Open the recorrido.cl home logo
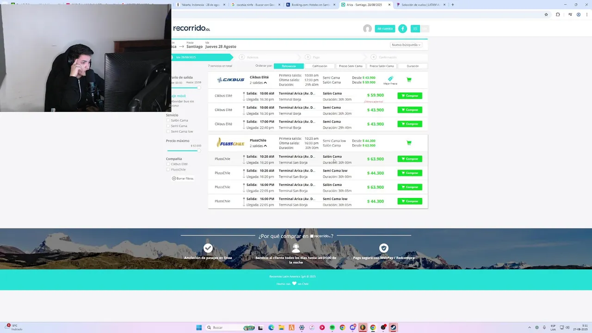 191,28
